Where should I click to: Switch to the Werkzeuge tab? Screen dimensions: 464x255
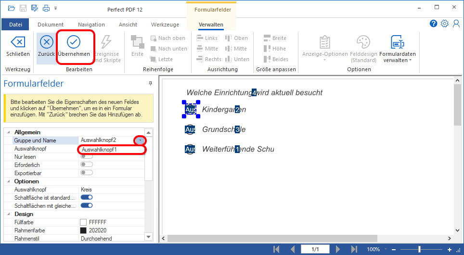165,25
